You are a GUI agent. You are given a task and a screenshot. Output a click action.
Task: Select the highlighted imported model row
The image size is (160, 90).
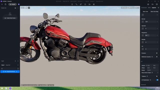pyautogui.click(x=10, y=72)
